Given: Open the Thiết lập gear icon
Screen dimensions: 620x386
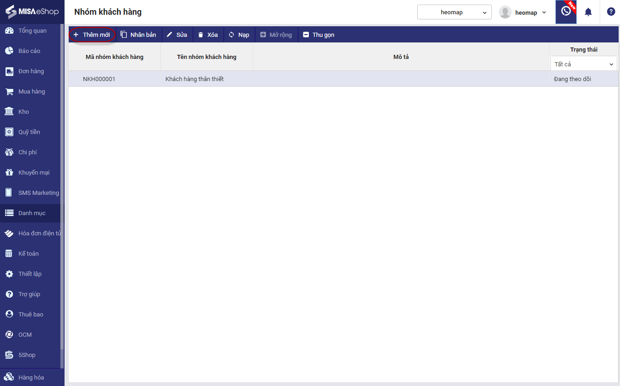Looking at the screenshot, I should pyautogui.click(x=9, y=274).
